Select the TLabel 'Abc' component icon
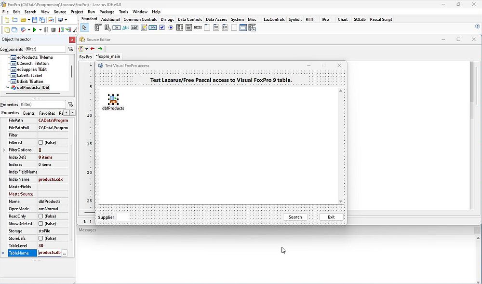Image resolution: width=482 pixels, height=284 pixels. click(126, 27)
